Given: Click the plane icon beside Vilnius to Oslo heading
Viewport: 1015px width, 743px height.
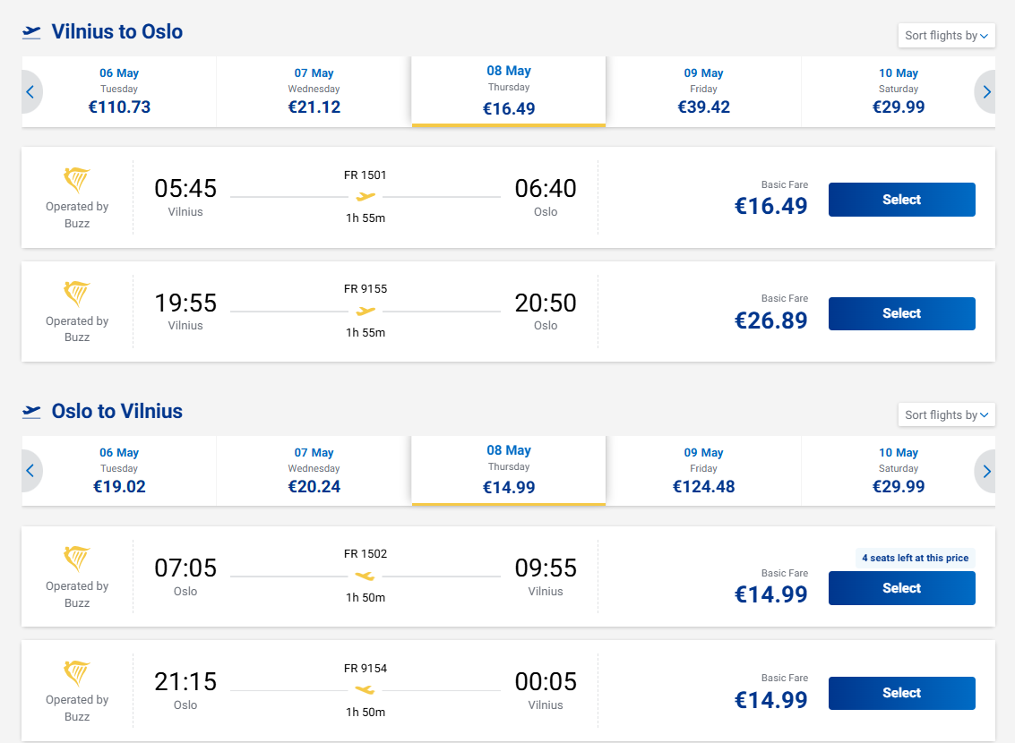Looking at the screenshot, I should [x=31, y=31].
